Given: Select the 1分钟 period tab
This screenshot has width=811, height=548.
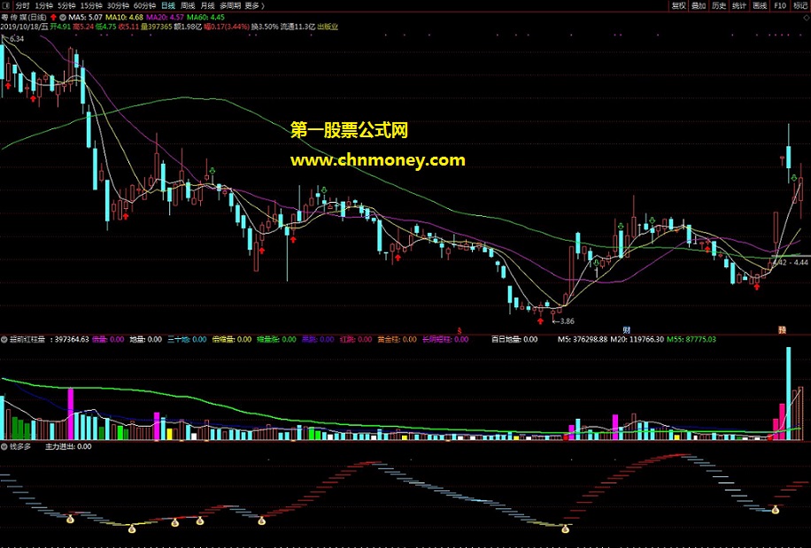Looking at the screenshot, I should pyautogui.click(x=44, y=5).
